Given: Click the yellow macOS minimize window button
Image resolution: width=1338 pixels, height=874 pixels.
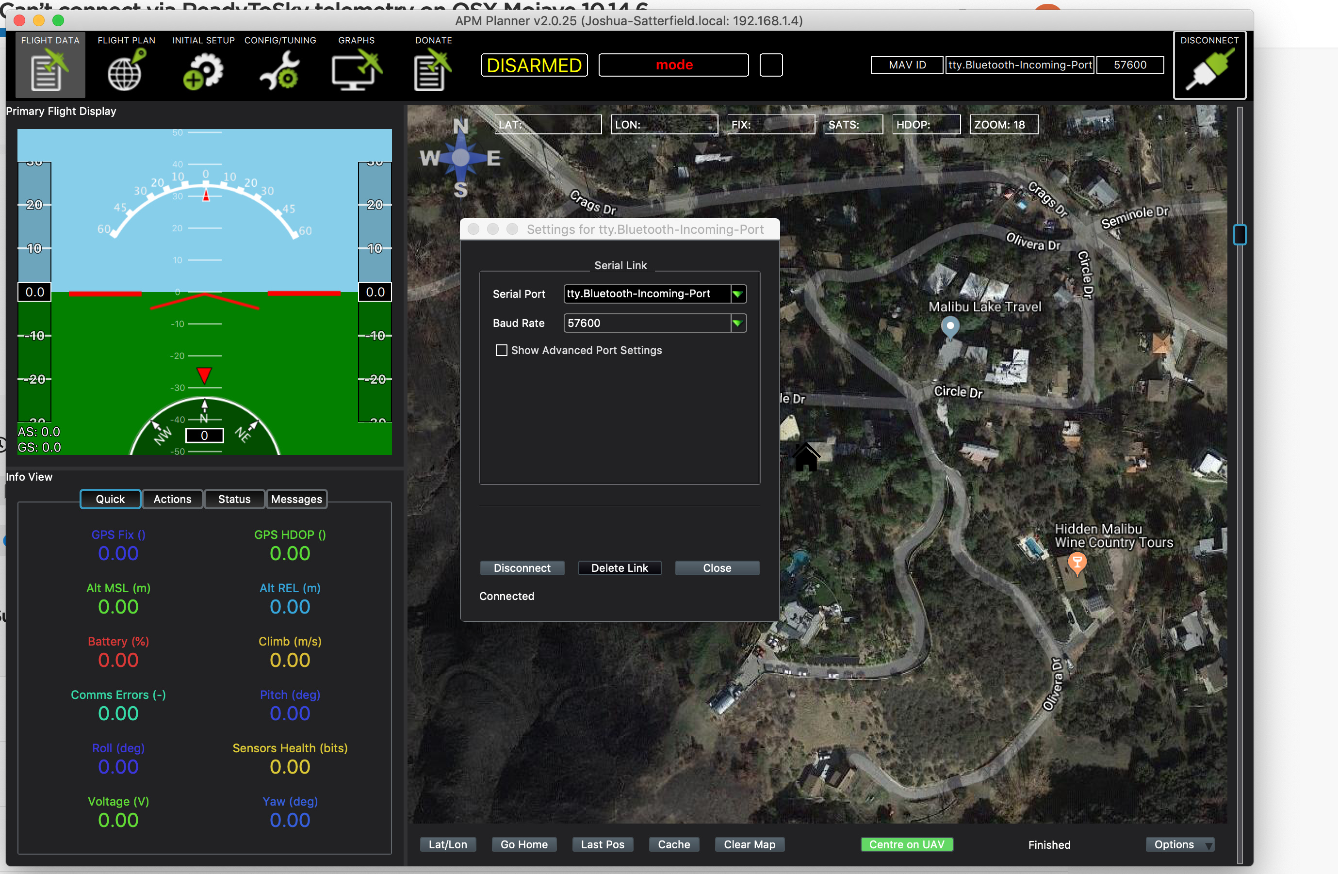Looking at the screenshot, I should (39, 21).
